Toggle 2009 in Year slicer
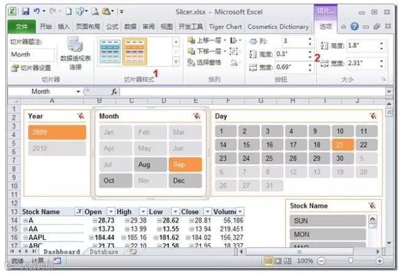Image resolution: width=399 pixels, height=274 pixels. tap(57, 132)
